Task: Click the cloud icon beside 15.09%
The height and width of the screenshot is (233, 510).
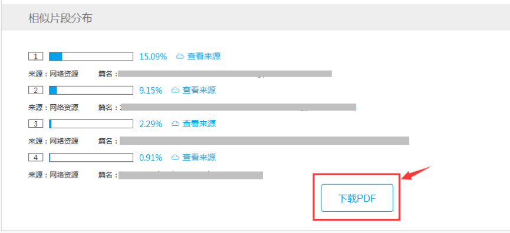Action: (180, 56)
